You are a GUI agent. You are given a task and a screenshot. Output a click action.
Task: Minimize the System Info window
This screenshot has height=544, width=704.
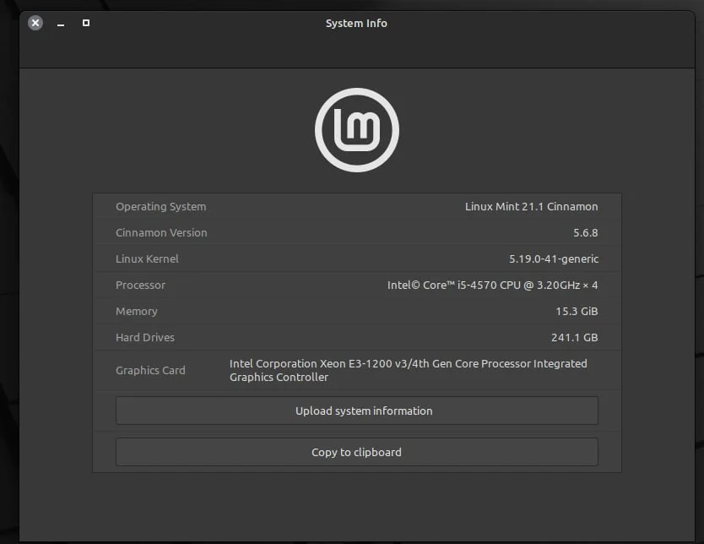point(61,24)
